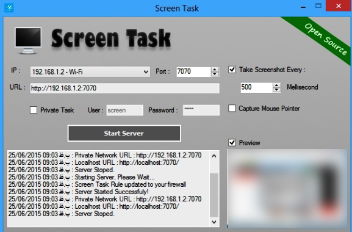Click the 500 millisecond interval field
352x232 pixels.
coord(257,87)
